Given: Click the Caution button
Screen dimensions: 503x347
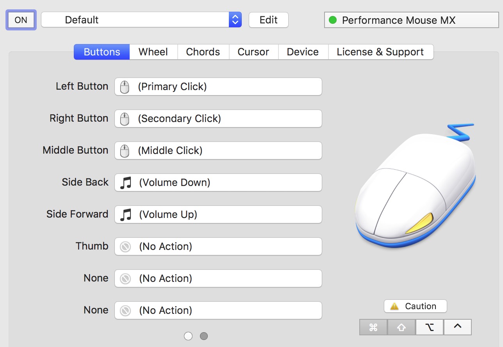Looking at the screenshot, I should [x=415, y=306].
